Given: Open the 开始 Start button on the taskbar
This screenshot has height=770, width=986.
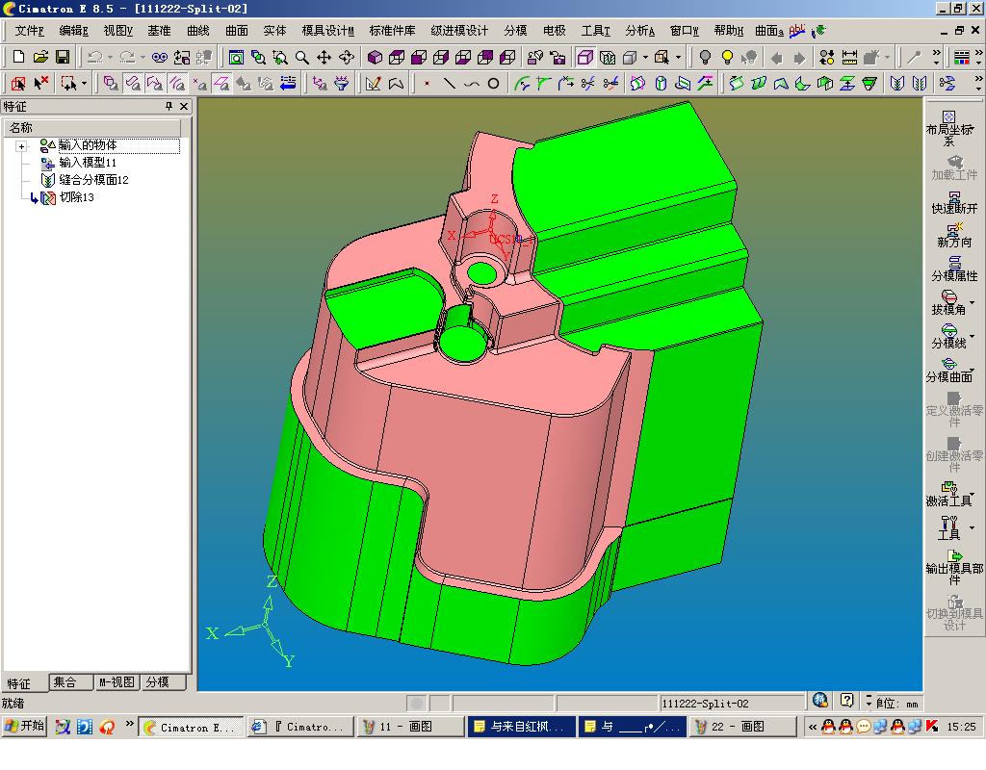Looking at the screenshot, I should click(24, 727).
